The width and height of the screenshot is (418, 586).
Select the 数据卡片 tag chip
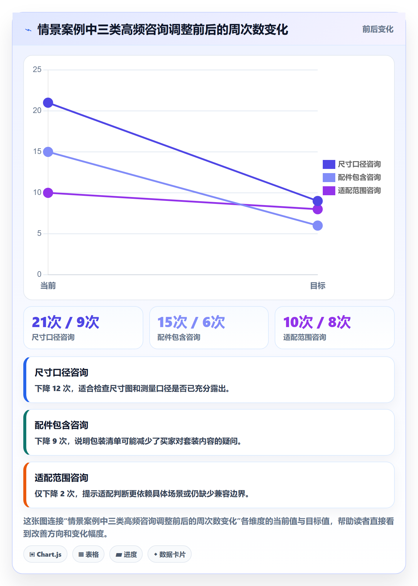(x=170, y=554)
